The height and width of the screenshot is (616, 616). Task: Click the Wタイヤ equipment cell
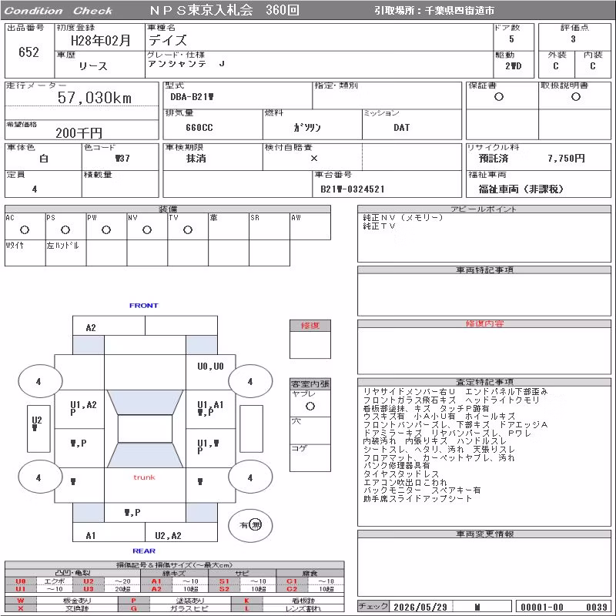point(25,253)
